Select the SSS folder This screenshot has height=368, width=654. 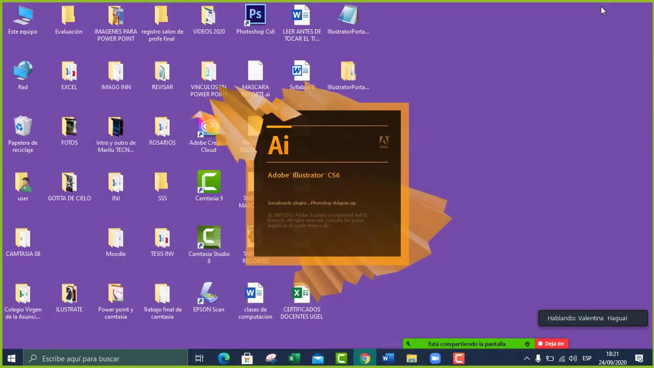click(x=162, y=187)
